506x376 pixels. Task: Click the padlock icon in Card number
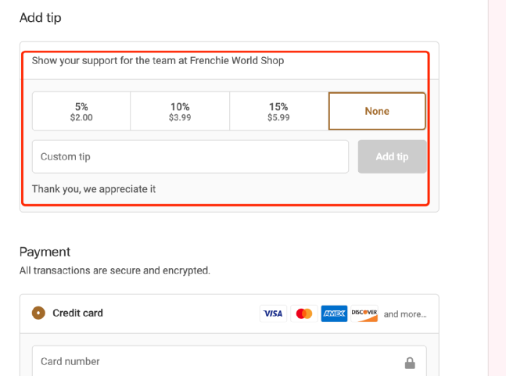[x=410, y=363]
